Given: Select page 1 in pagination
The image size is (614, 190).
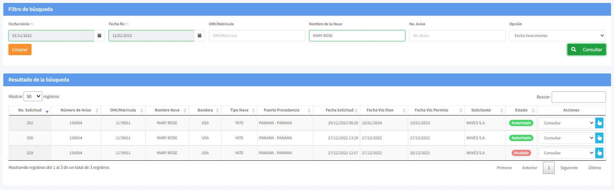Looking at the screenshot, I should (x=548, y=168).
